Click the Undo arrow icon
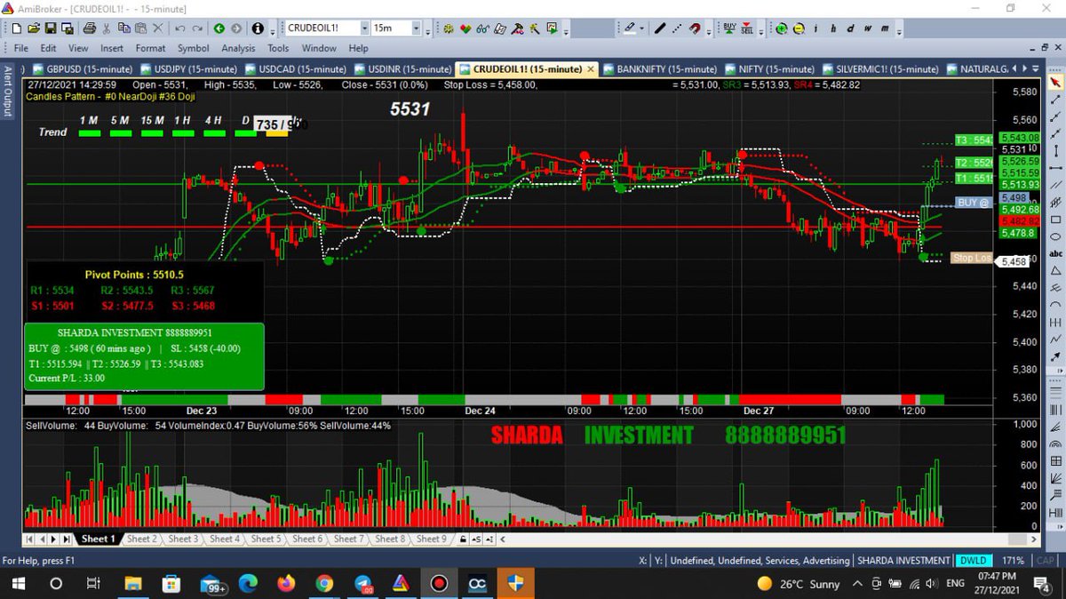 point(179,28)
